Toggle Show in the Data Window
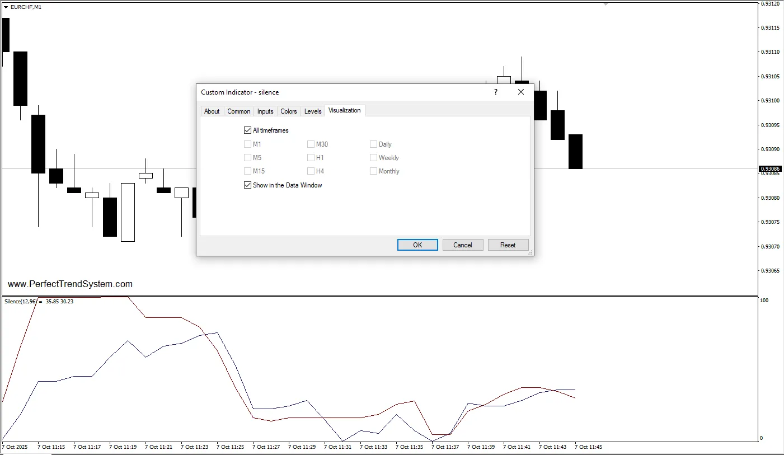 (x=248, y=185)
